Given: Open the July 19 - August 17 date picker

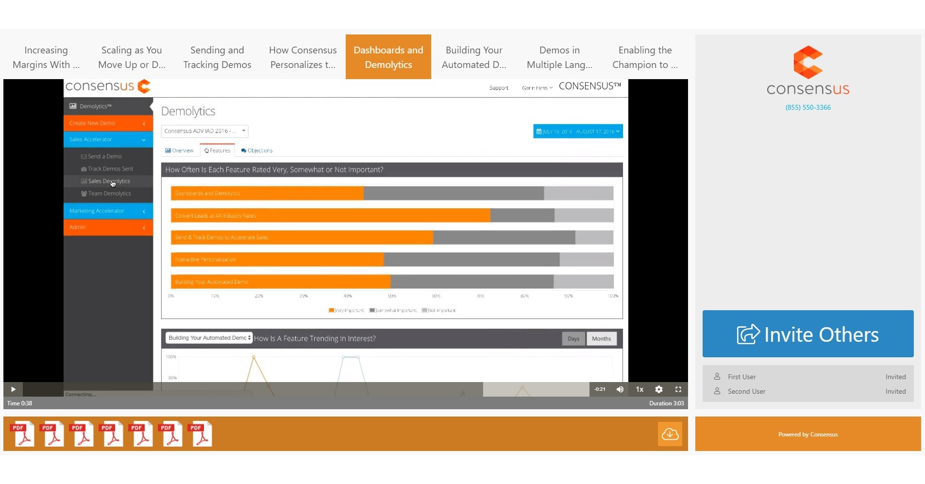Looking at the screenshot, I should click(577, 131).
